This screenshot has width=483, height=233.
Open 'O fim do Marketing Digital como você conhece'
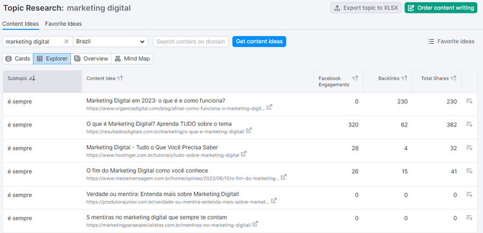[147, 171]
